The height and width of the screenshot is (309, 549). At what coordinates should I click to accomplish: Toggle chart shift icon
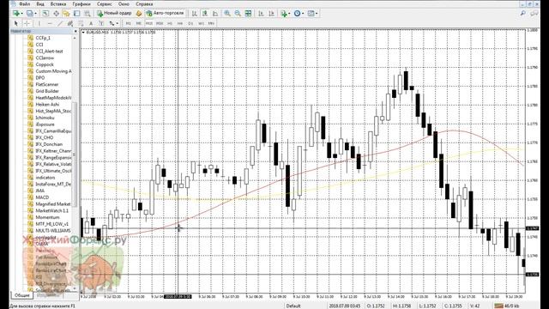(271, 14)
